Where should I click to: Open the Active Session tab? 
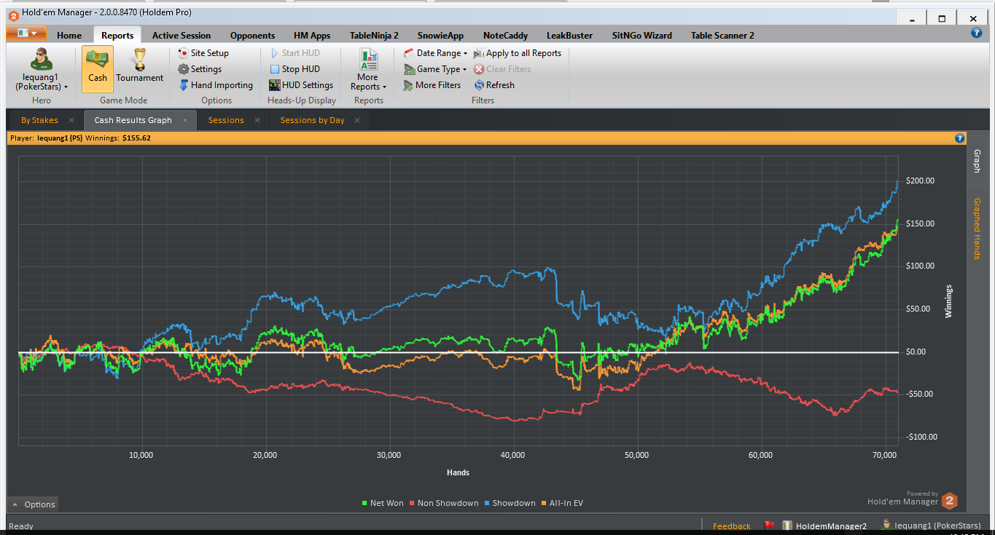pyautogui.click(x=182, y=35)
